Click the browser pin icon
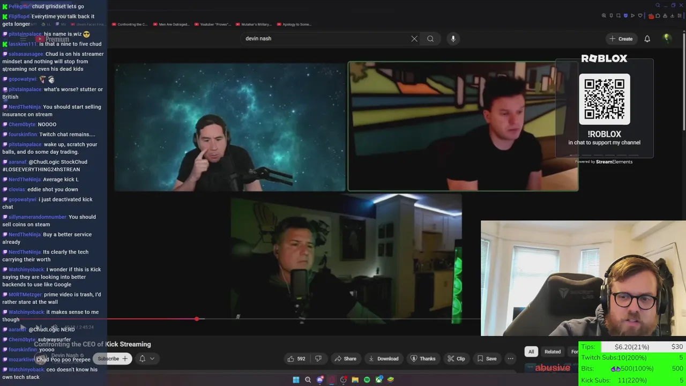The image size is (686, 386). tap(611, 16)
